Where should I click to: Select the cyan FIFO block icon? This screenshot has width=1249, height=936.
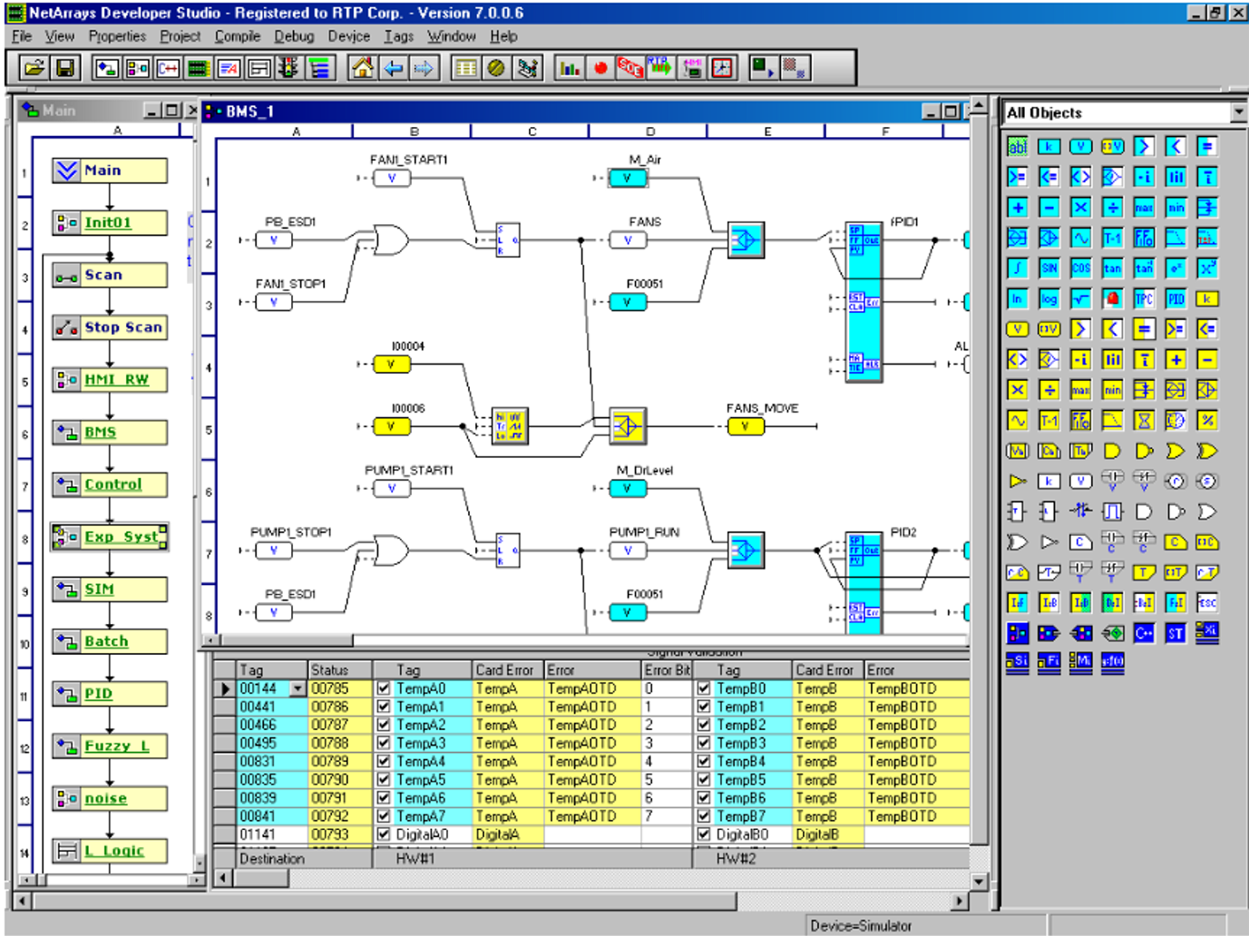coord(1144,238)
